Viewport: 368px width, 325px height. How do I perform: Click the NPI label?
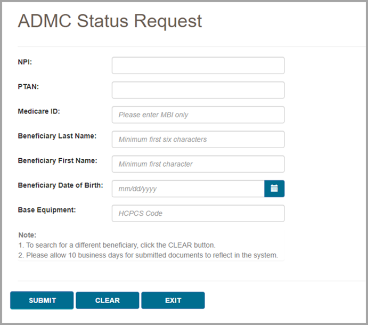click(26, 62)
